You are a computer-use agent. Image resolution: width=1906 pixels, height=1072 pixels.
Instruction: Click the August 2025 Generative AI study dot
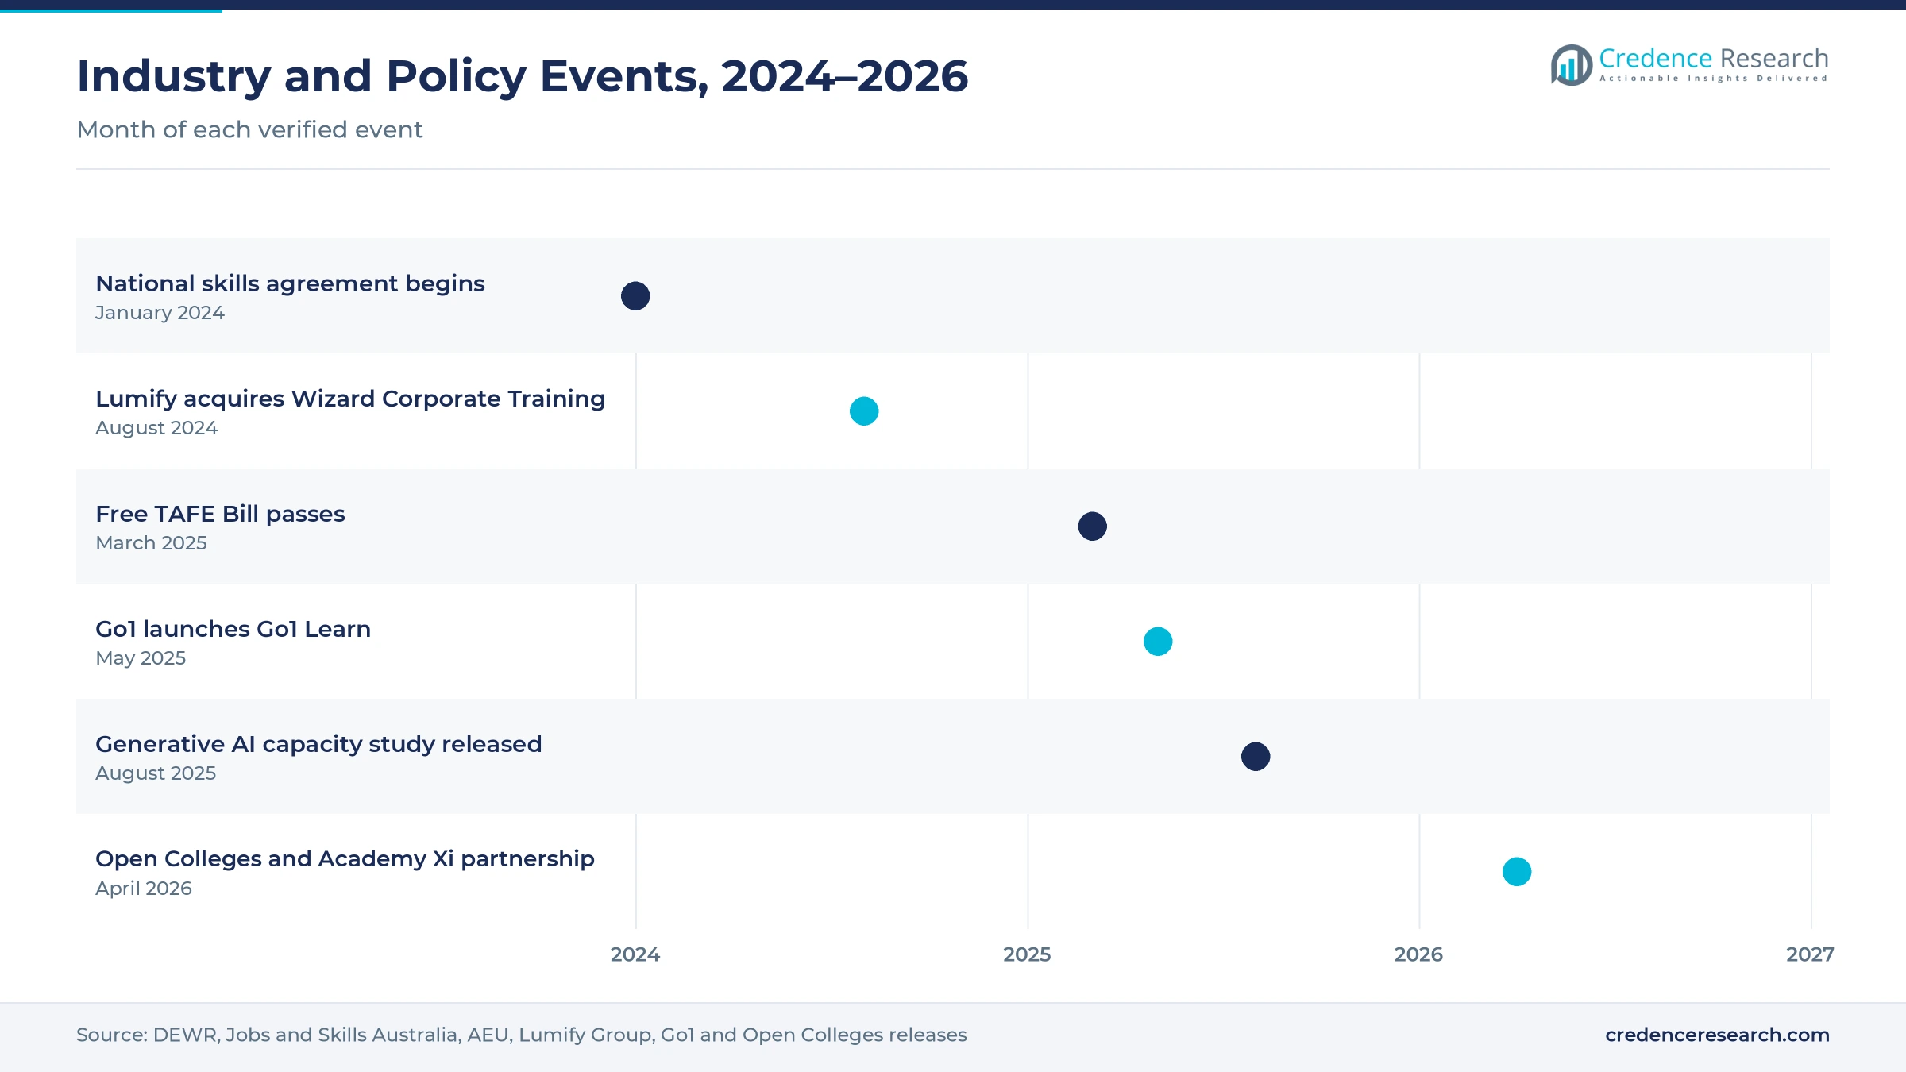1256,757
